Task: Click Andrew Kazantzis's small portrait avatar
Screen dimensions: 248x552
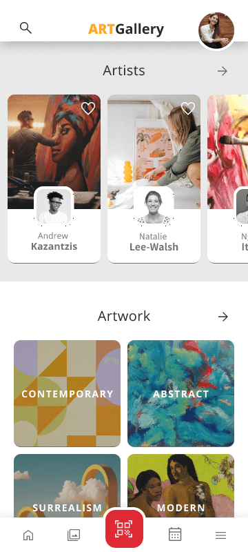Action: (x=54, y=206)
